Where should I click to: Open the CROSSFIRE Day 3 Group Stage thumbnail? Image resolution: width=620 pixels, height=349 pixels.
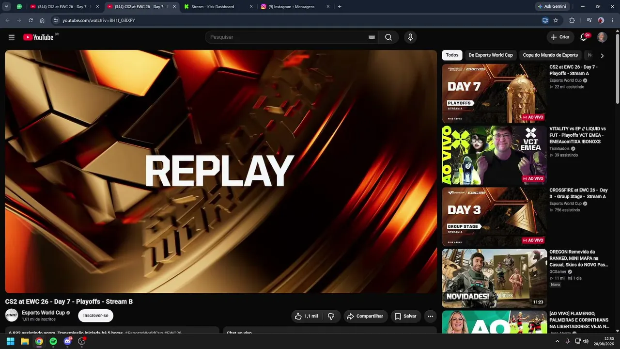pyautogui.click(x=495, y=217)
